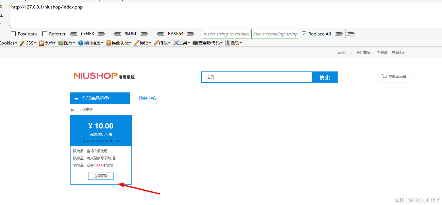Click the 首页 breadcrumb link
This screenshot has height=205, width=442.
tap(74, 110)
